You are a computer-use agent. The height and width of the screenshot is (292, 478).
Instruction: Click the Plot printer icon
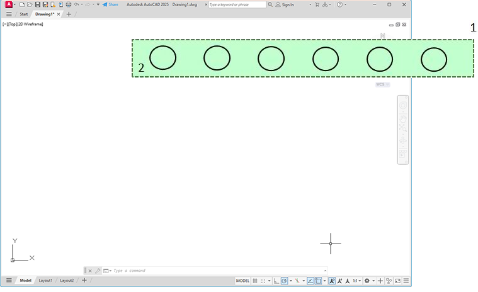(x=69, y=4)
